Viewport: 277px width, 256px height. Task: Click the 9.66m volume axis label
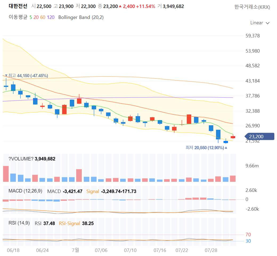click(x=252, y=166)
